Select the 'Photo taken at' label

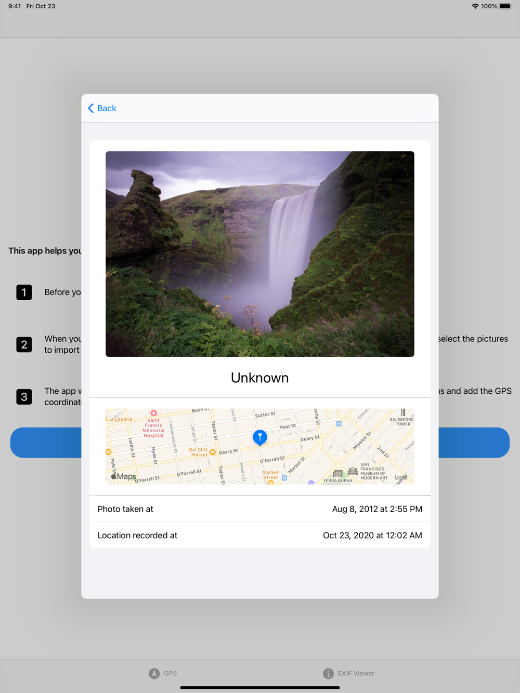tap(125, 509)
